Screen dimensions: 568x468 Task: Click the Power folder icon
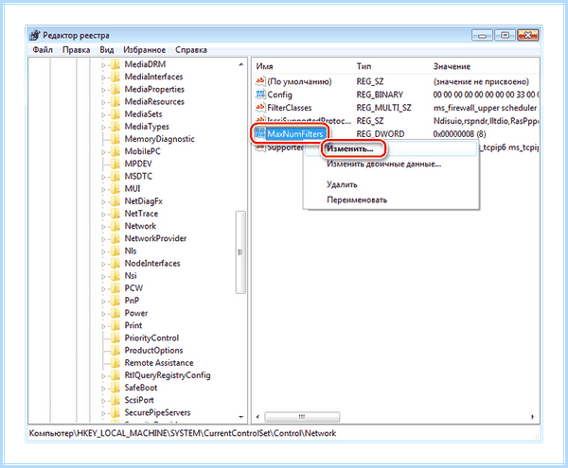coord(115,313)
